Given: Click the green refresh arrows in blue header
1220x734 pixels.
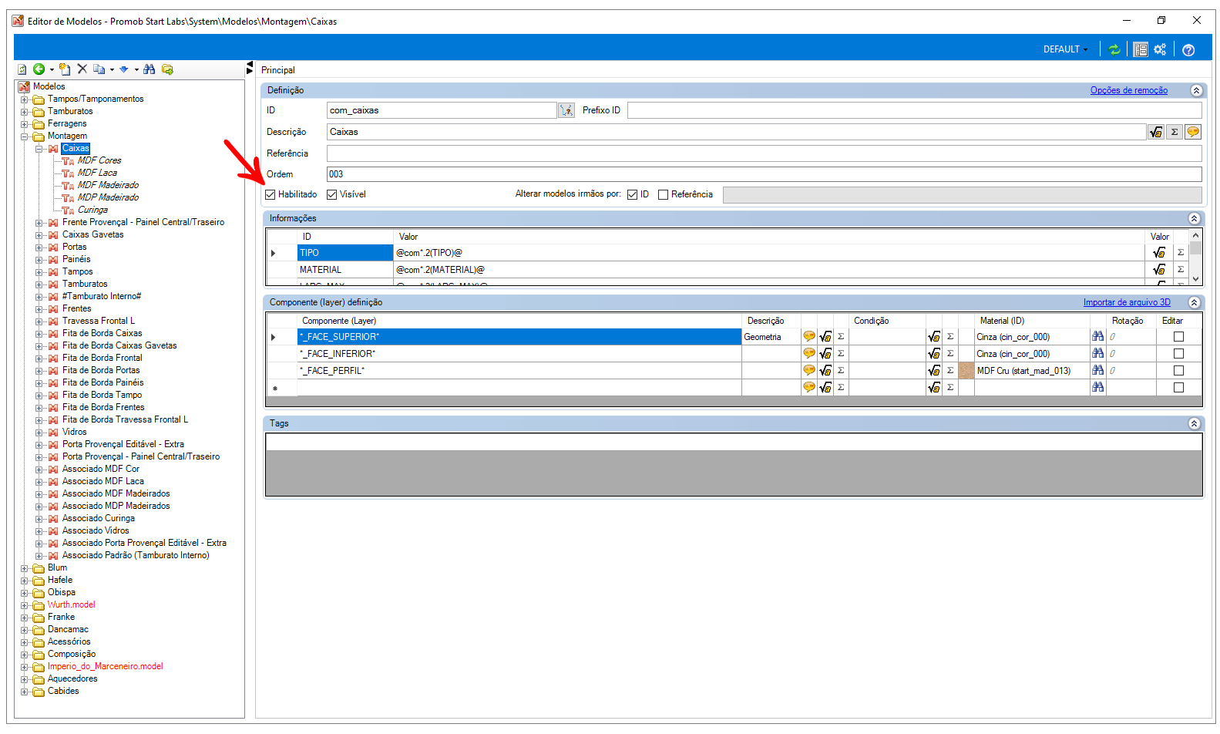Looking at the screenshot, I should click(x=1114, y=49).
